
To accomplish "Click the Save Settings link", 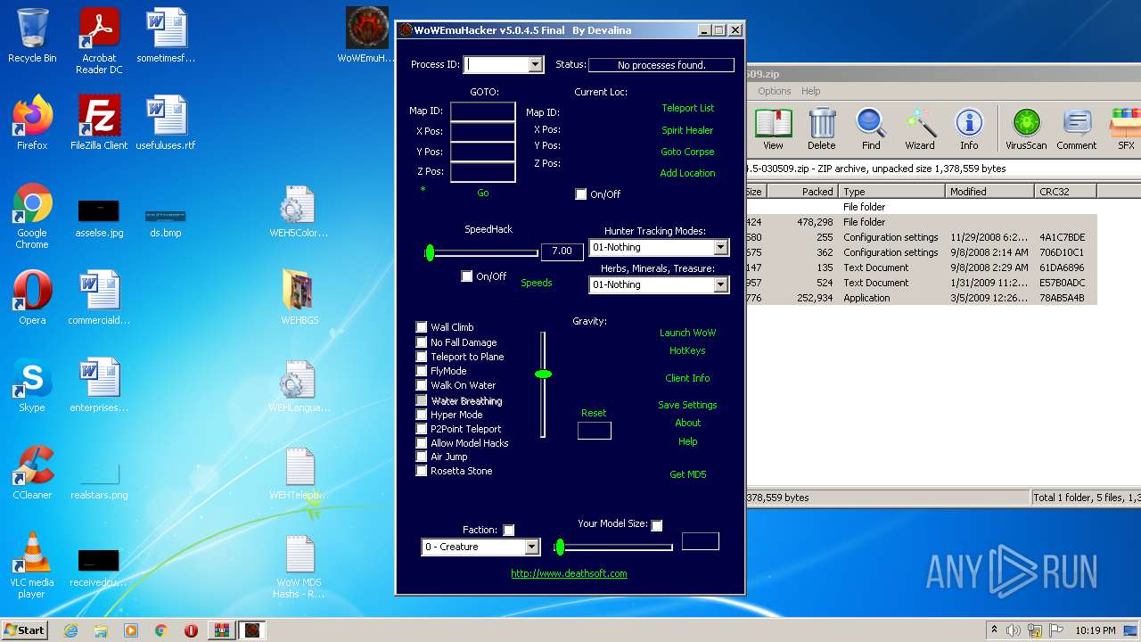I will point(687,405).
